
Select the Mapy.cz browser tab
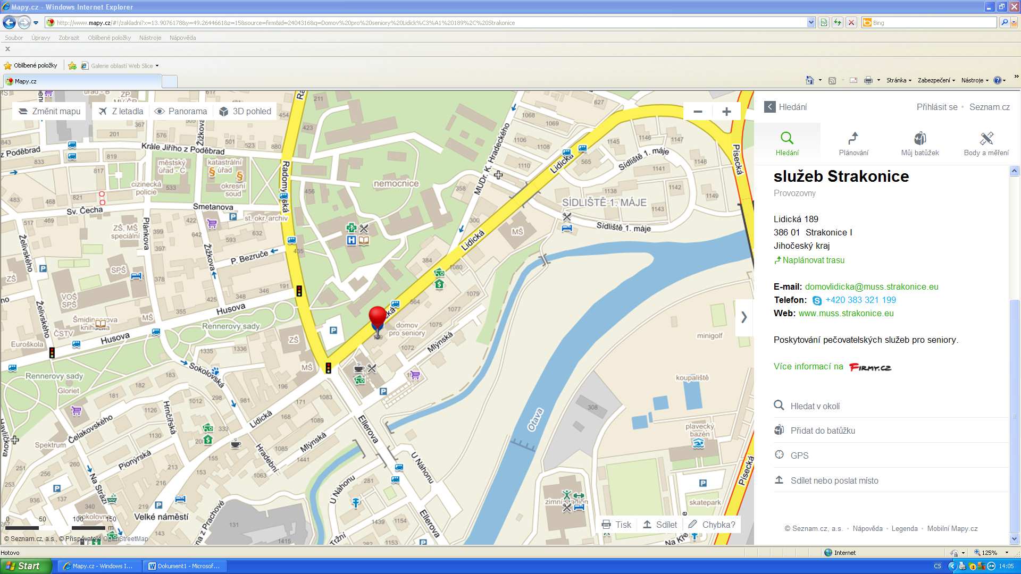pyautogui.click(x=82, y=81)
